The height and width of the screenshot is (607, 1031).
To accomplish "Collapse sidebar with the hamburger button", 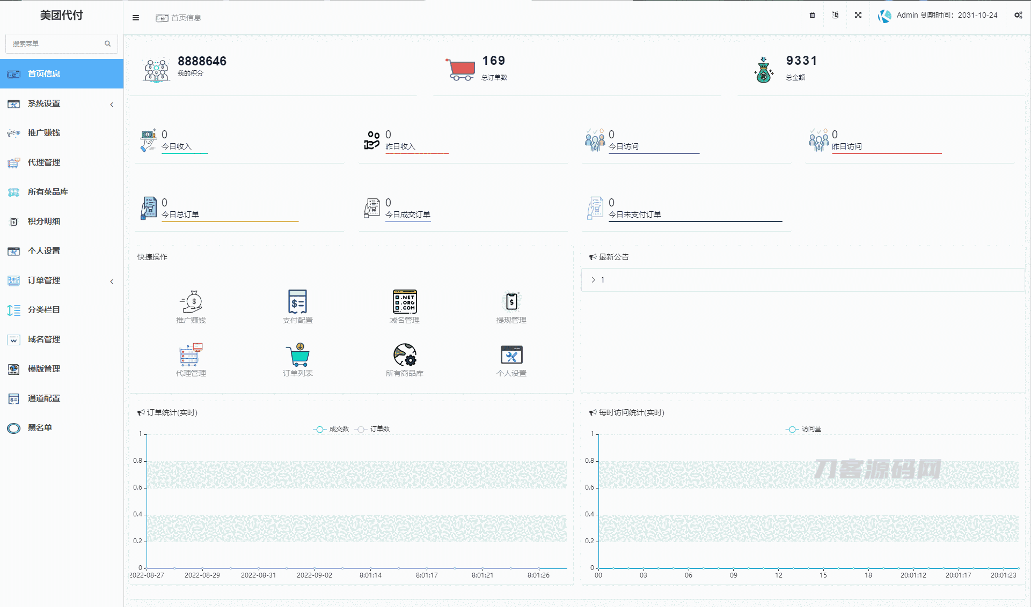I will tap(136, 18).
